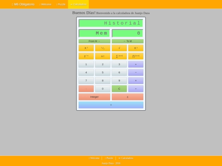The height and width of the screenshot is (166, 222).
Task: Click the plus-minus sign button
Action: click(x=127, y=97)
